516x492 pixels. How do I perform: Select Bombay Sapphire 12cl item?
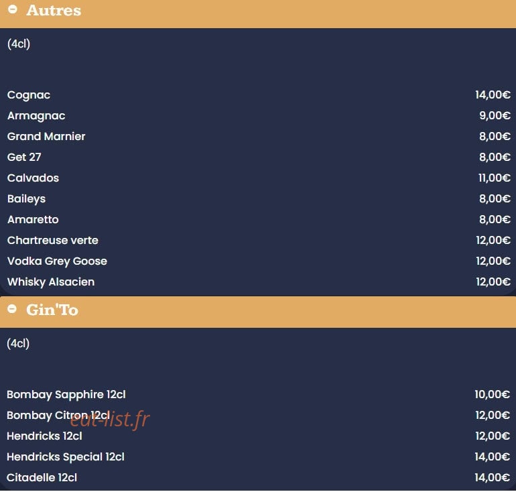[66, 394]
